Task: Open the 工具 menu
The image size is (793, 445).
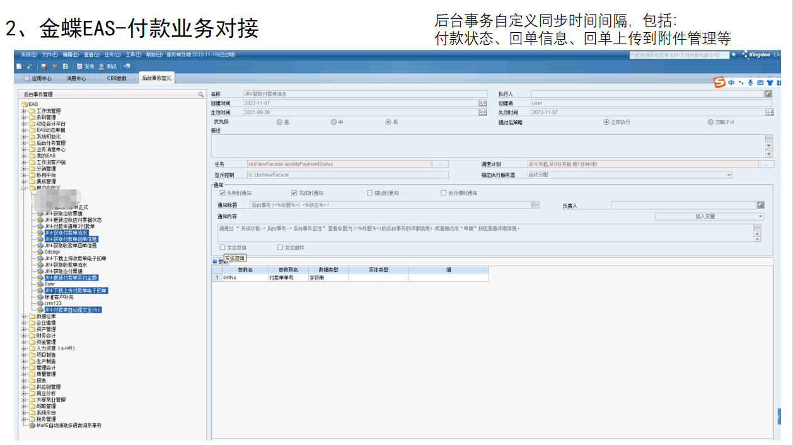Action: pos(133,55)
